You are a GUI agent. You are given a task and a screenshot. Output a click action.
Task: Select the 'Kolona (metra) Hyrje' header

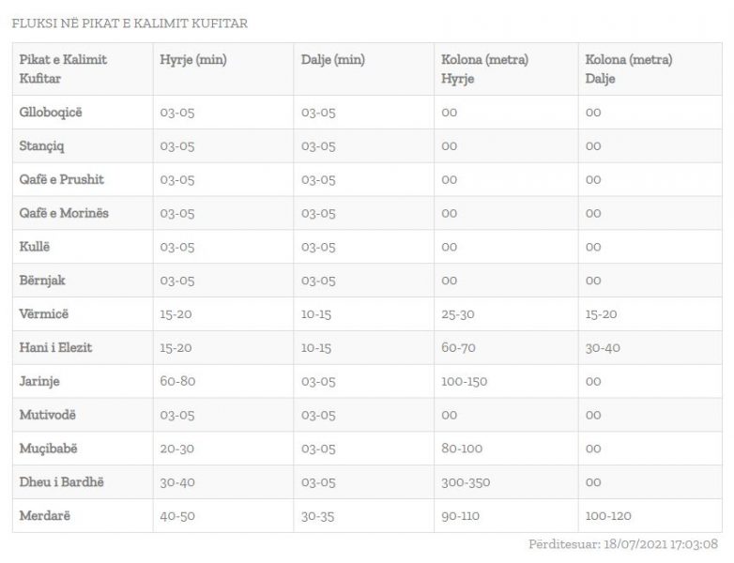click(x=484, y=68)
